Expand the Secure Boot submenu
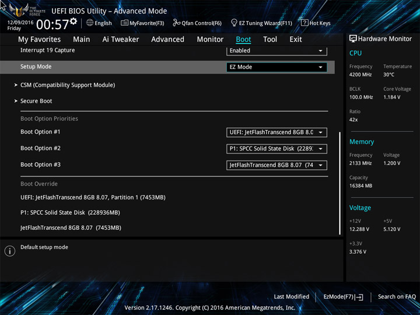 point(36,101)
